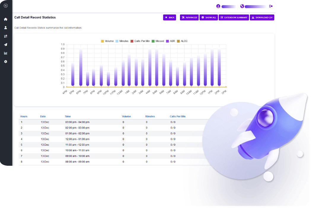Toggle the Minutes legend swatch
Image resolution: width=311 pixels, height=208 pixels.
coord(117,41)
